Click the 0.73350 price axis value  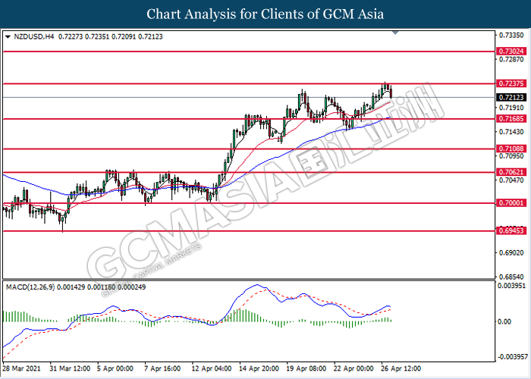[511, 35]
